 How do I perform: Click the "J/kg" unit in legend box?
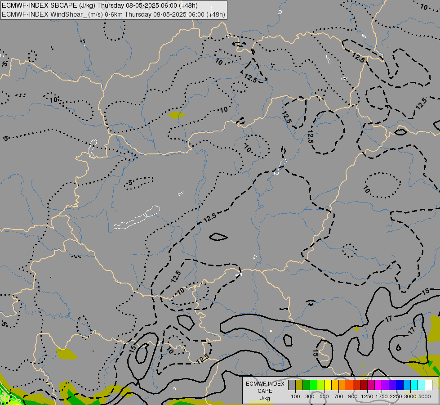(x=265, y=398)
